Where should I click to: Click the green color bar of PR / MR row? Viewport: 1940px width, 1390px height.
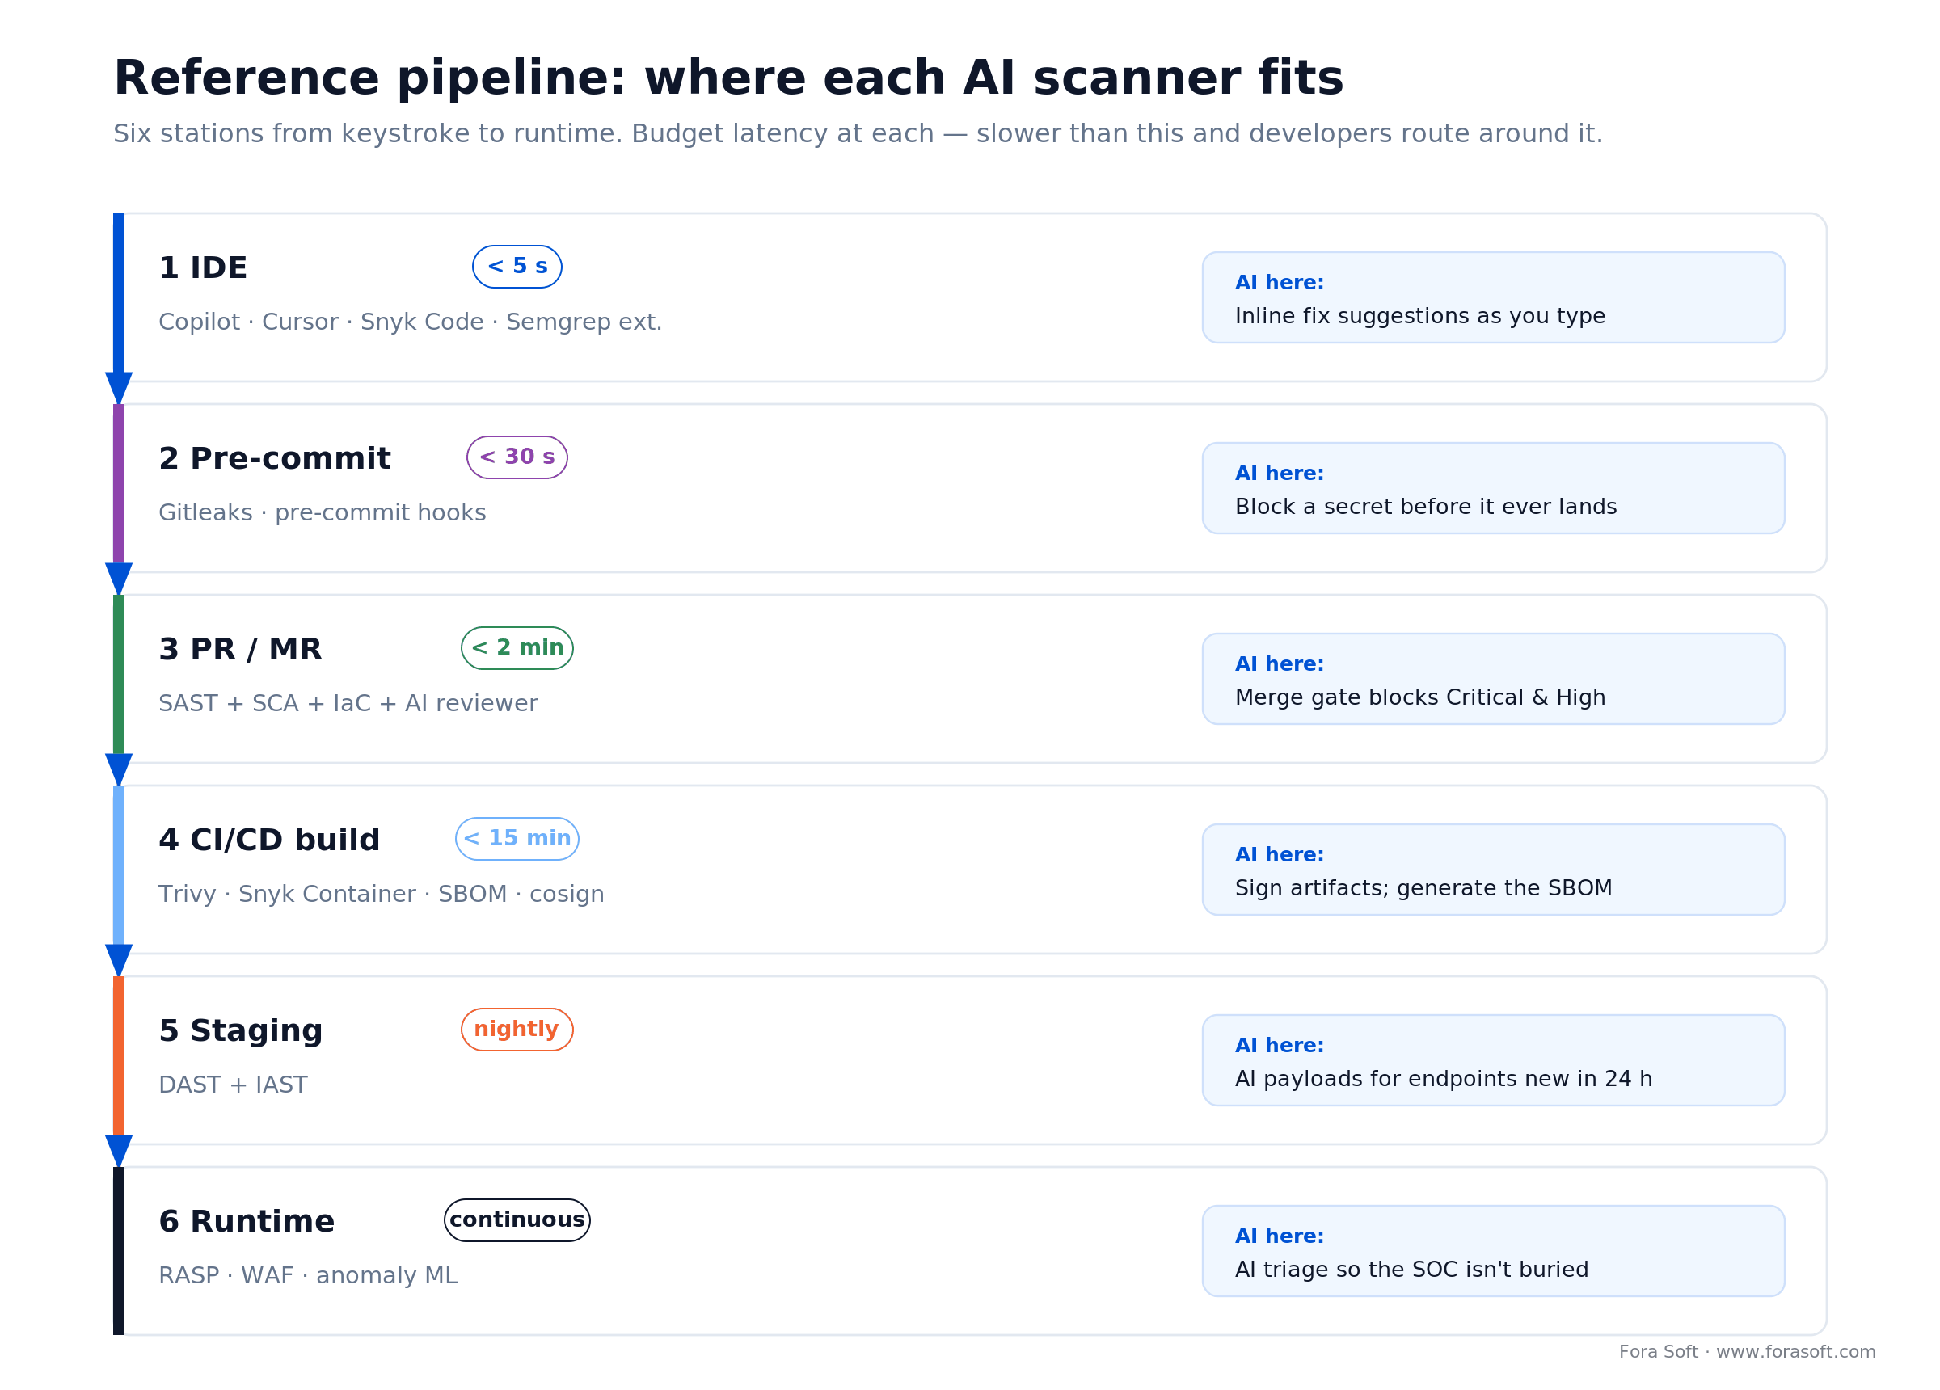point(119,674)
